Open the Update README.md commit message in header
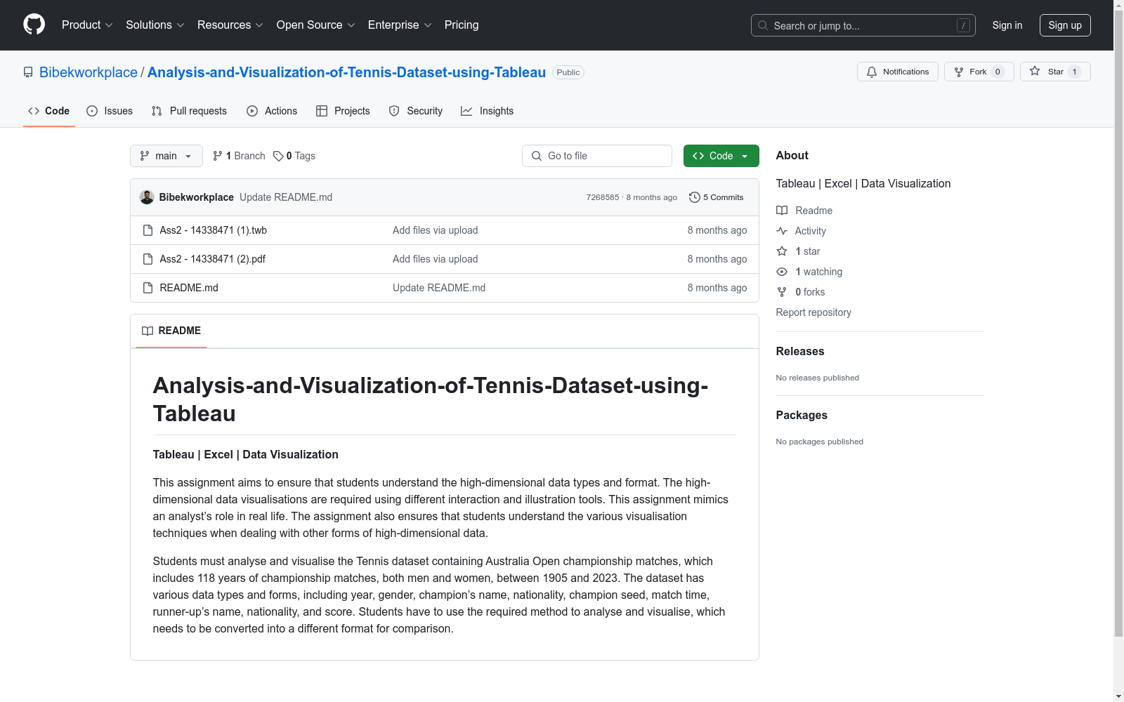Viewport: 1124px width, 702px height. coord(286,197)
